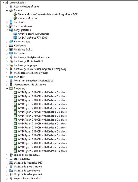Click the Baterie battery icon
138x182 pixels.
[x=11, y=10]
